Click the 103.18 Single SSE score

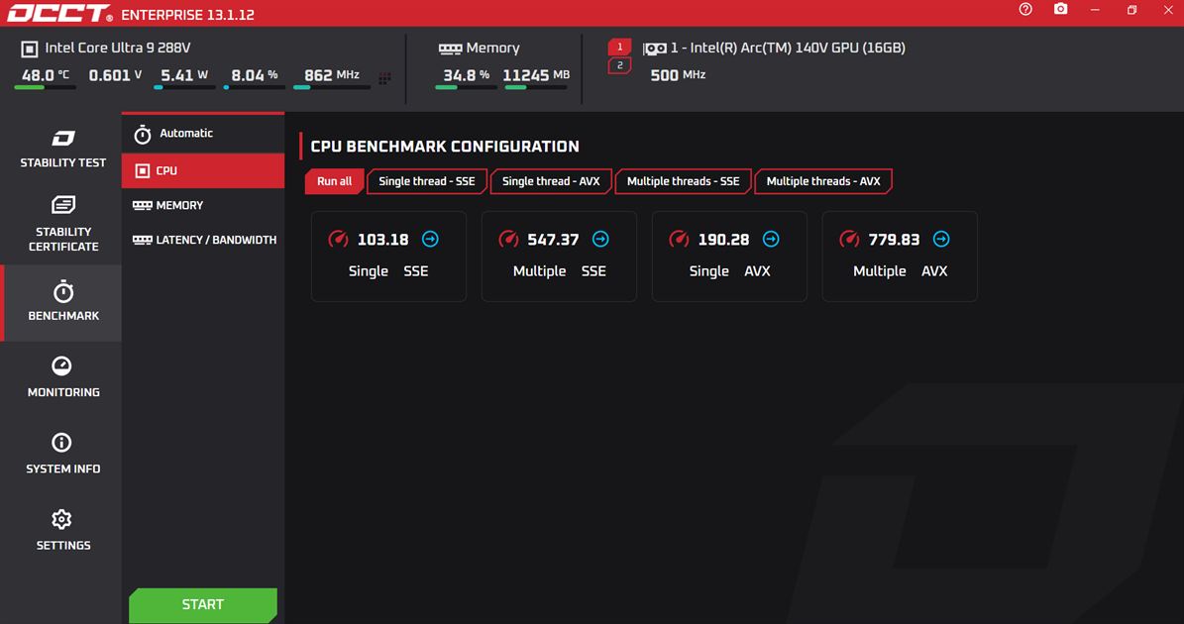point(382,240)
